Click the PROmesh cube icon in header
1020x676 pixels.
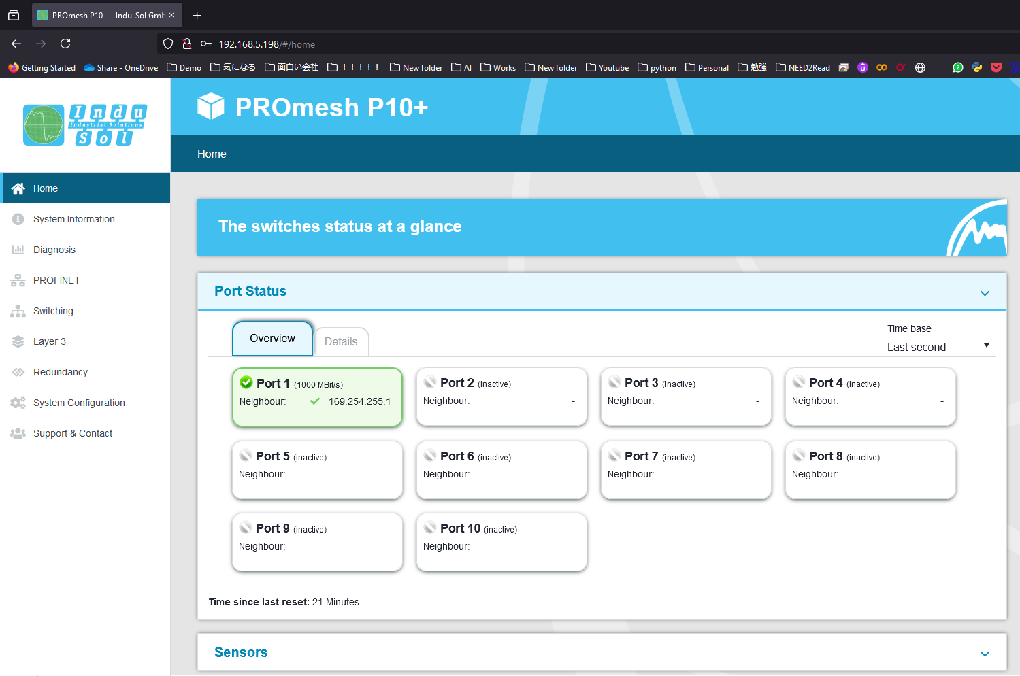pos(211,107)
